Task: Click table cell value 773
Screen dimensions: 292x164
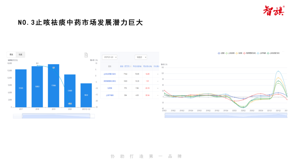Action: tap(125, 88)
